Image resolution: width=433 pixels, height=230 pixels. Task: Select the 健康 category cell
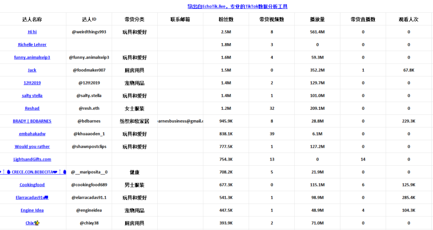click(x=134, y=172)
